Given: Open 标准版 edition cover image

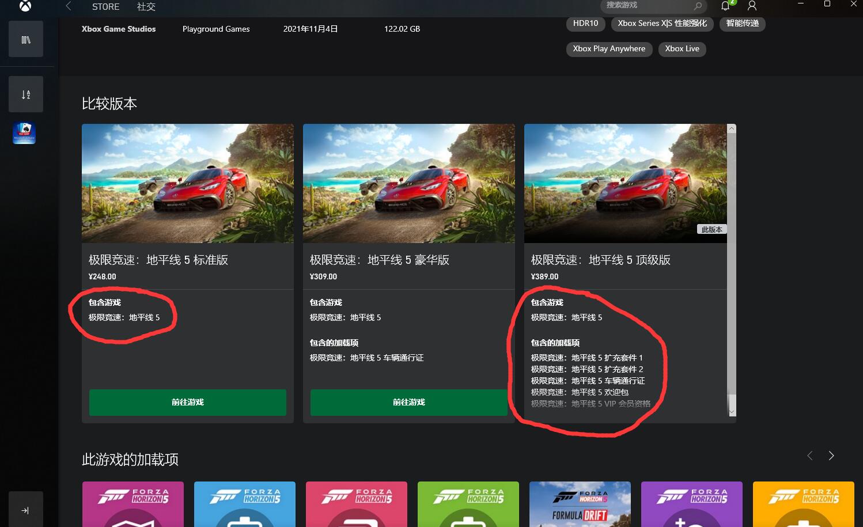Looking at the screenshot, I should pos(188,183).
